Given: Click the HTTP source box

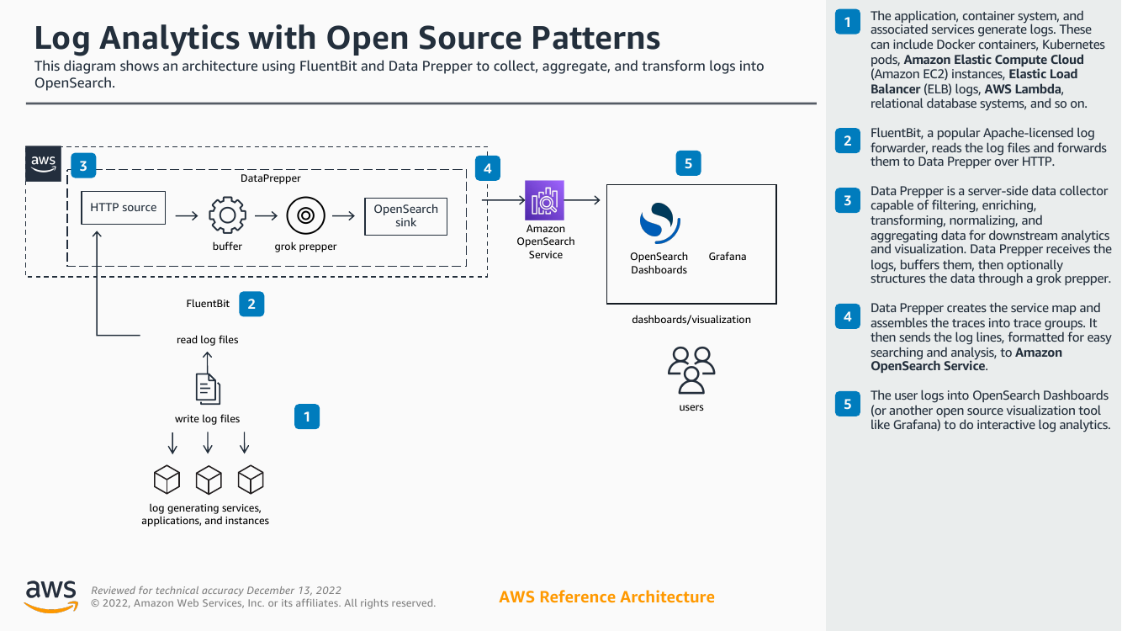Looking at the screenshot, I should point(124,208).
